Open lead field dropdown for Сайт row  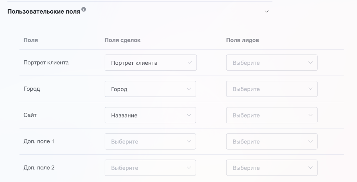click(272, 115)
